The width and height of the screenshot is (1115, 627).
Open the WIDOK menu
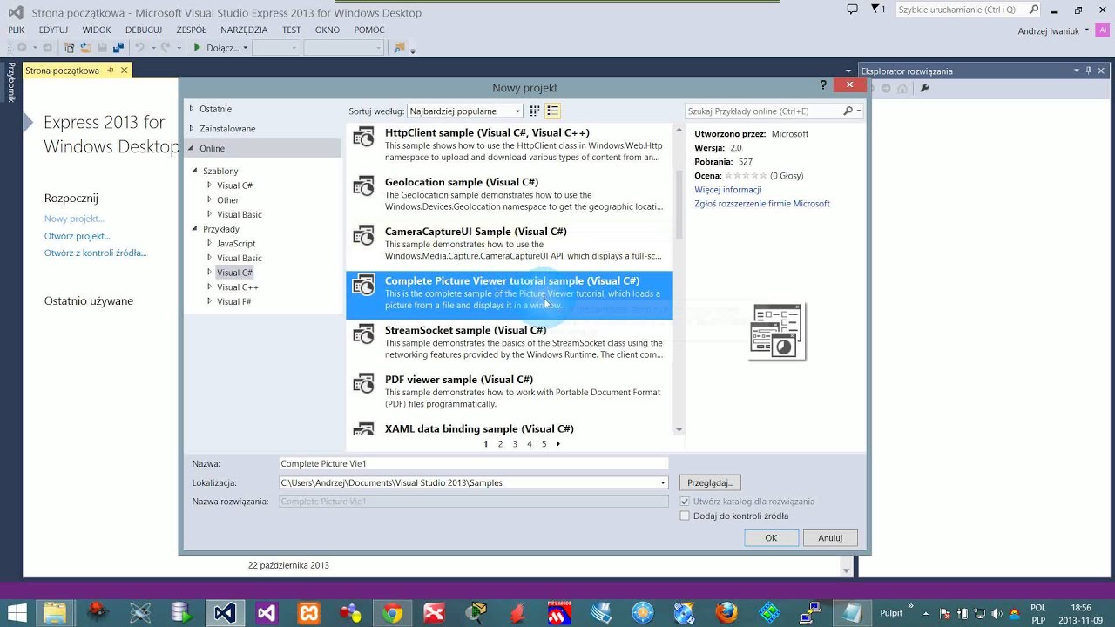pos(97,30)
